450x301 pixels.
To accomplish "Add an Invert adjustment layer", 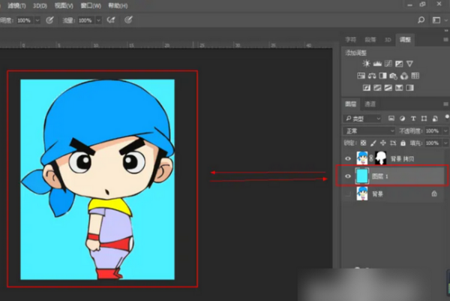I will pos(367,88).
